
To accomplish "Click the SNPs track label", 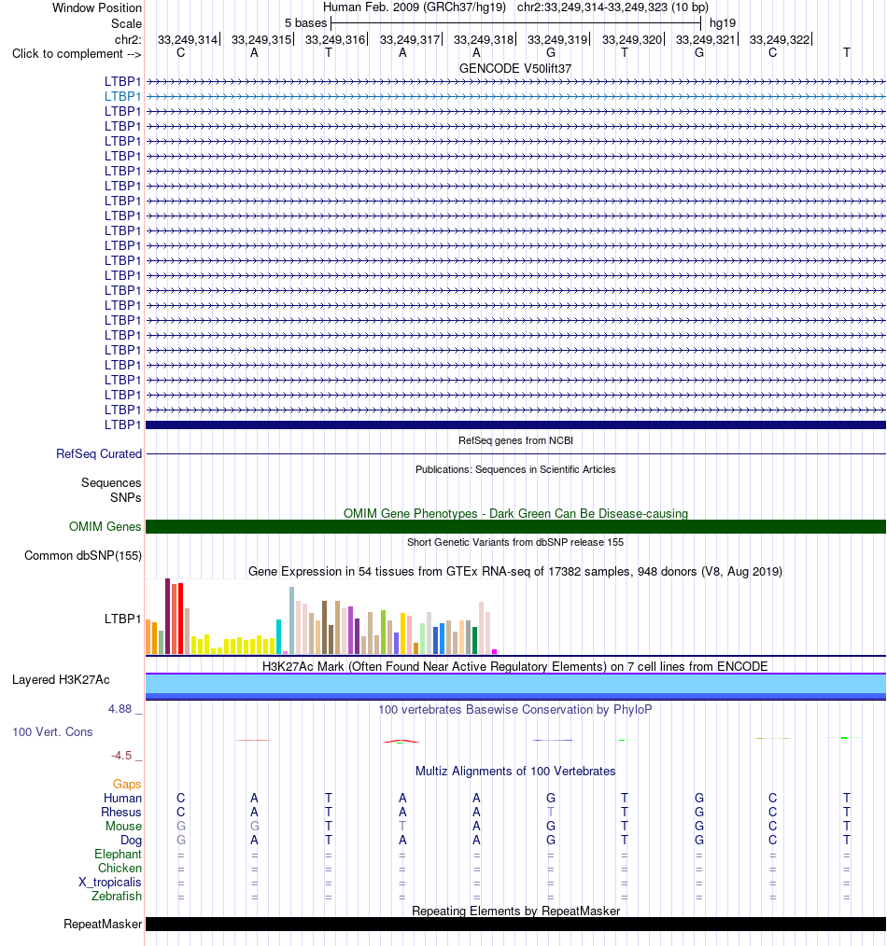I will click(x=126, y=498).
